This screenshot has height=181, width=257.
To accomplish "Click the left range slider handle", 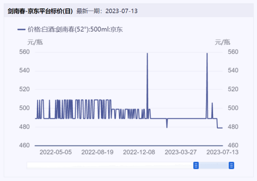I will (x=196, y=165).
